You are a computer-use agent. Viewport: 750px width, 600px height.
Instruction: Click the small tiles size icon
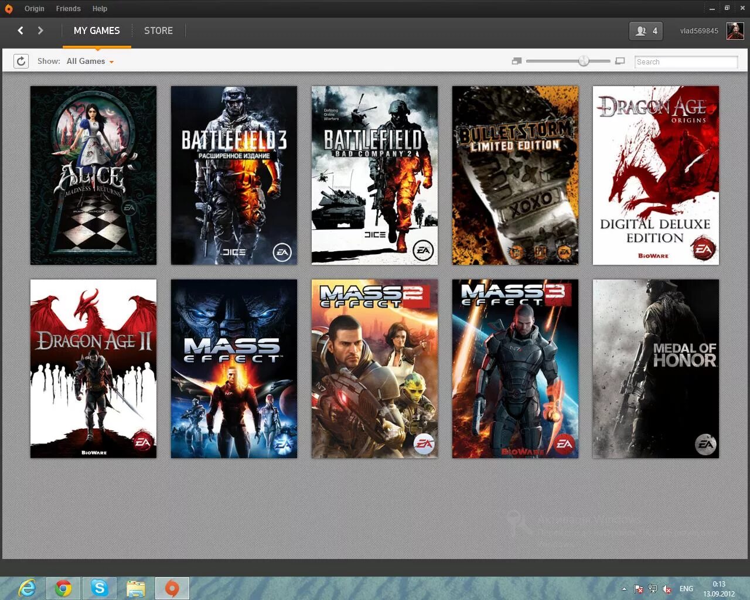(516, 61)
